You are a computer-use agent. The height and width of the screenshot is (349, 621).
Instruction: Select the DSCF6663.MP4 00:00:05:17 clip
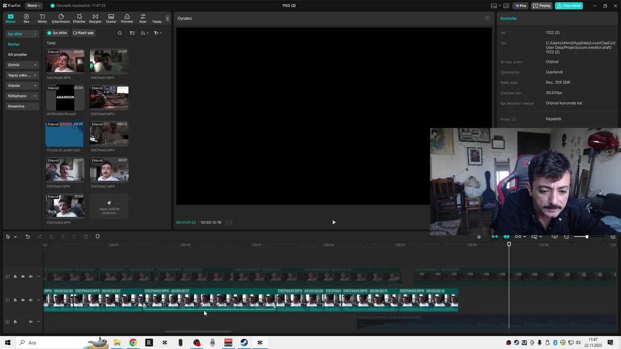(x=210, y=300)
